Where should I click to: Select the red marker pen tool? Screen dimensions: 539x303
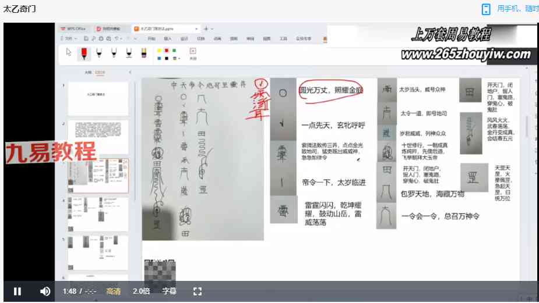tap(84, 53)
